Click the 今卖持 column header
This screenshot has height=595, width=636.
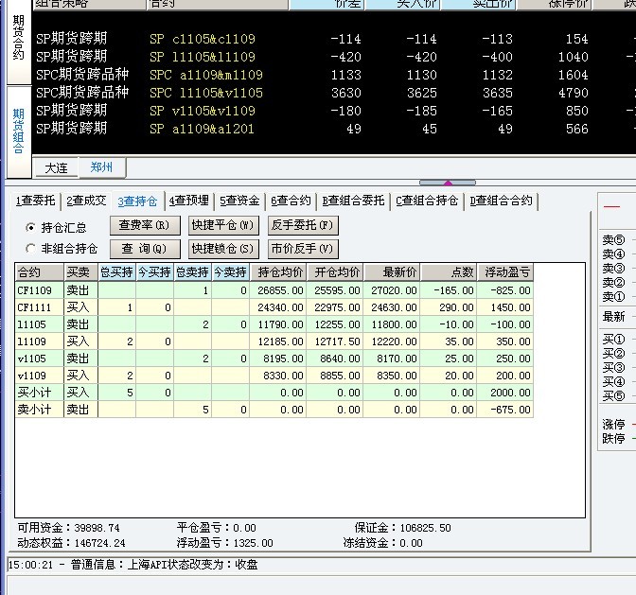tap(230, 272)
